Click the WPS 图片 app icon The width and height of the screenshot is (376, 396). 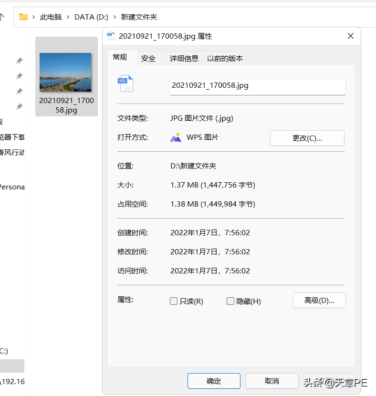click(x=176, y=137)
